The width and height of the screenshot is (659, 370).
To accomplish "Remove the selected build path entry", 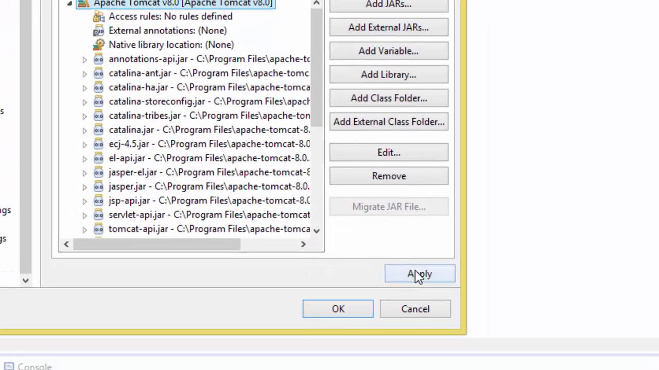I will click(x=389, y=176).
